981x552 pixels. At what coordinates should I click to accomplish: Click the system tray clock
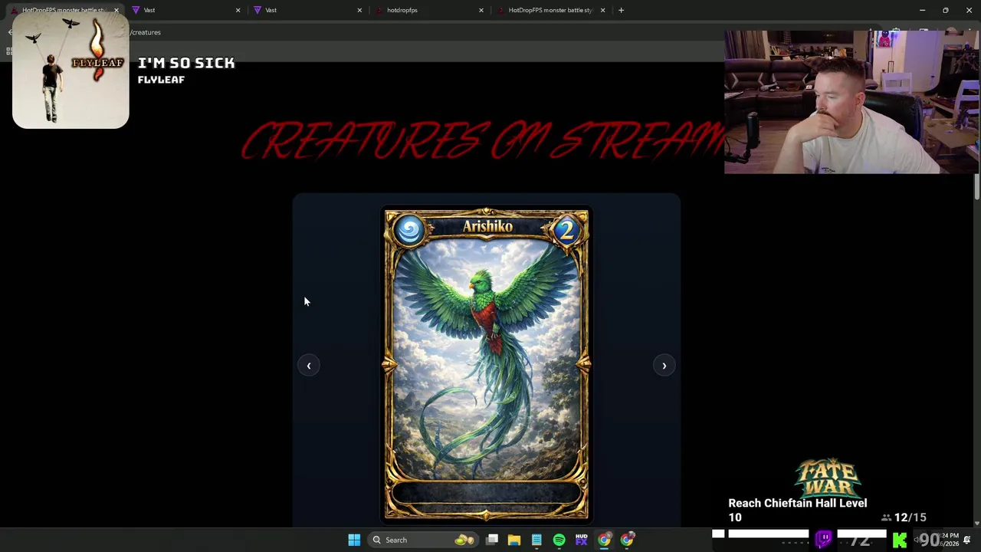[949, 540]
